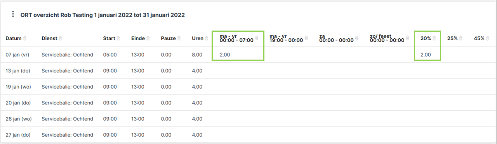The height and width of the screenshot is (144, 497).
Task: Select the 13 jan (do) Servicebalie: Ochtend cell
Action: tap(67, 70)
